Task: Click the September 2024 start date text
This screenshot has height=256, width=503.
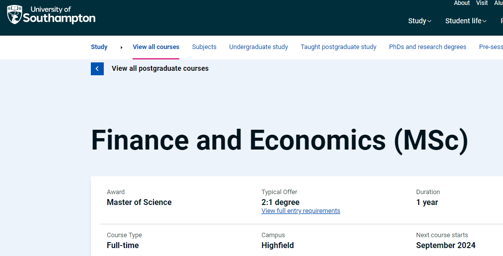Action: coord(445,246)
